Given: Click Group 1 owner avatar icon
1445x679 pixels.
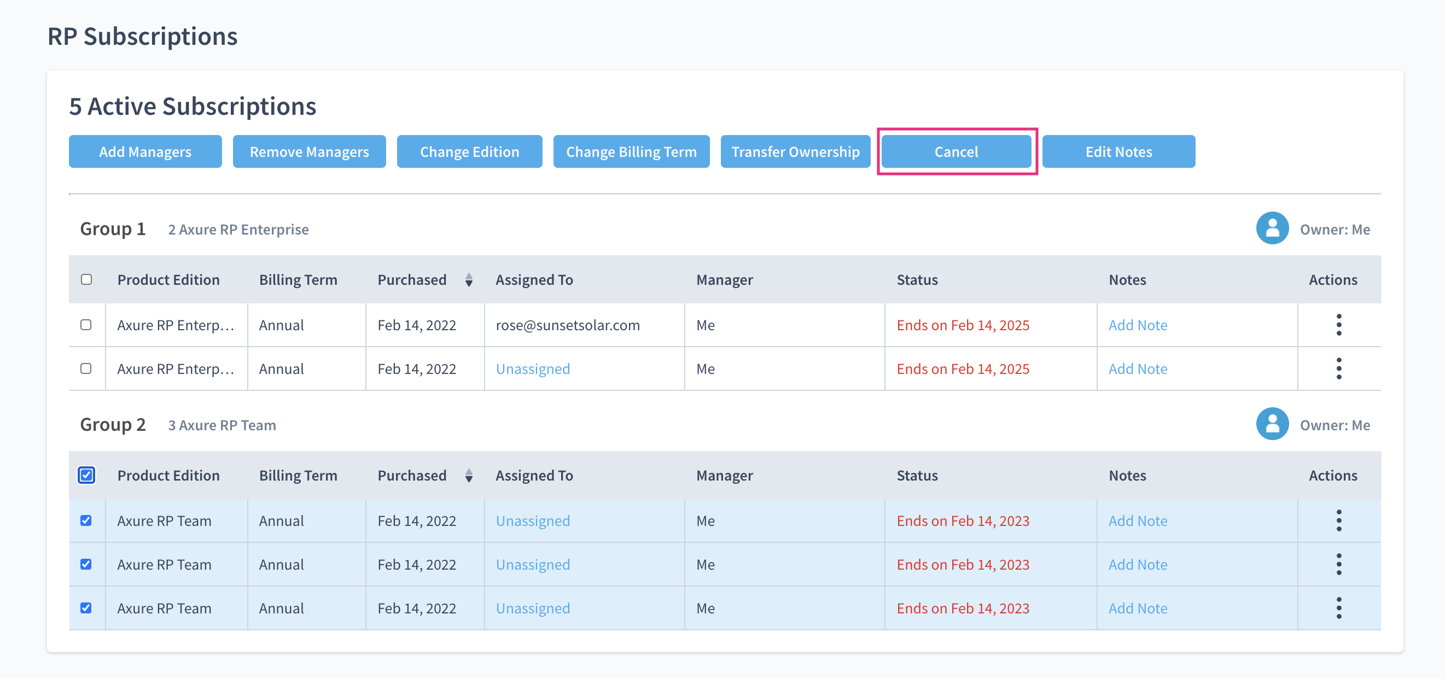Looking at the screenshot, I should [x=1272, y=228].
